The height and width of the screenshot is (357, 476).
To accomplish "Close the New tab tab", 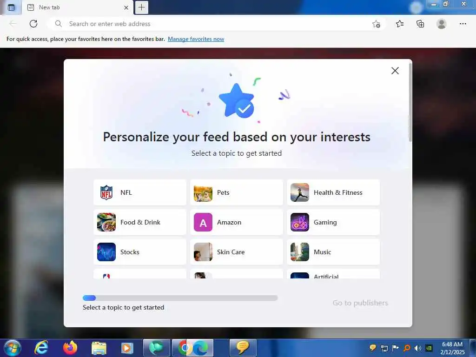I will coord(126,7).
